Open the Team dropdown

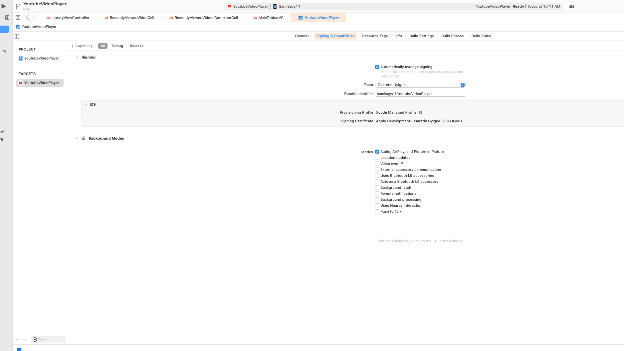[x=462, y=85]
